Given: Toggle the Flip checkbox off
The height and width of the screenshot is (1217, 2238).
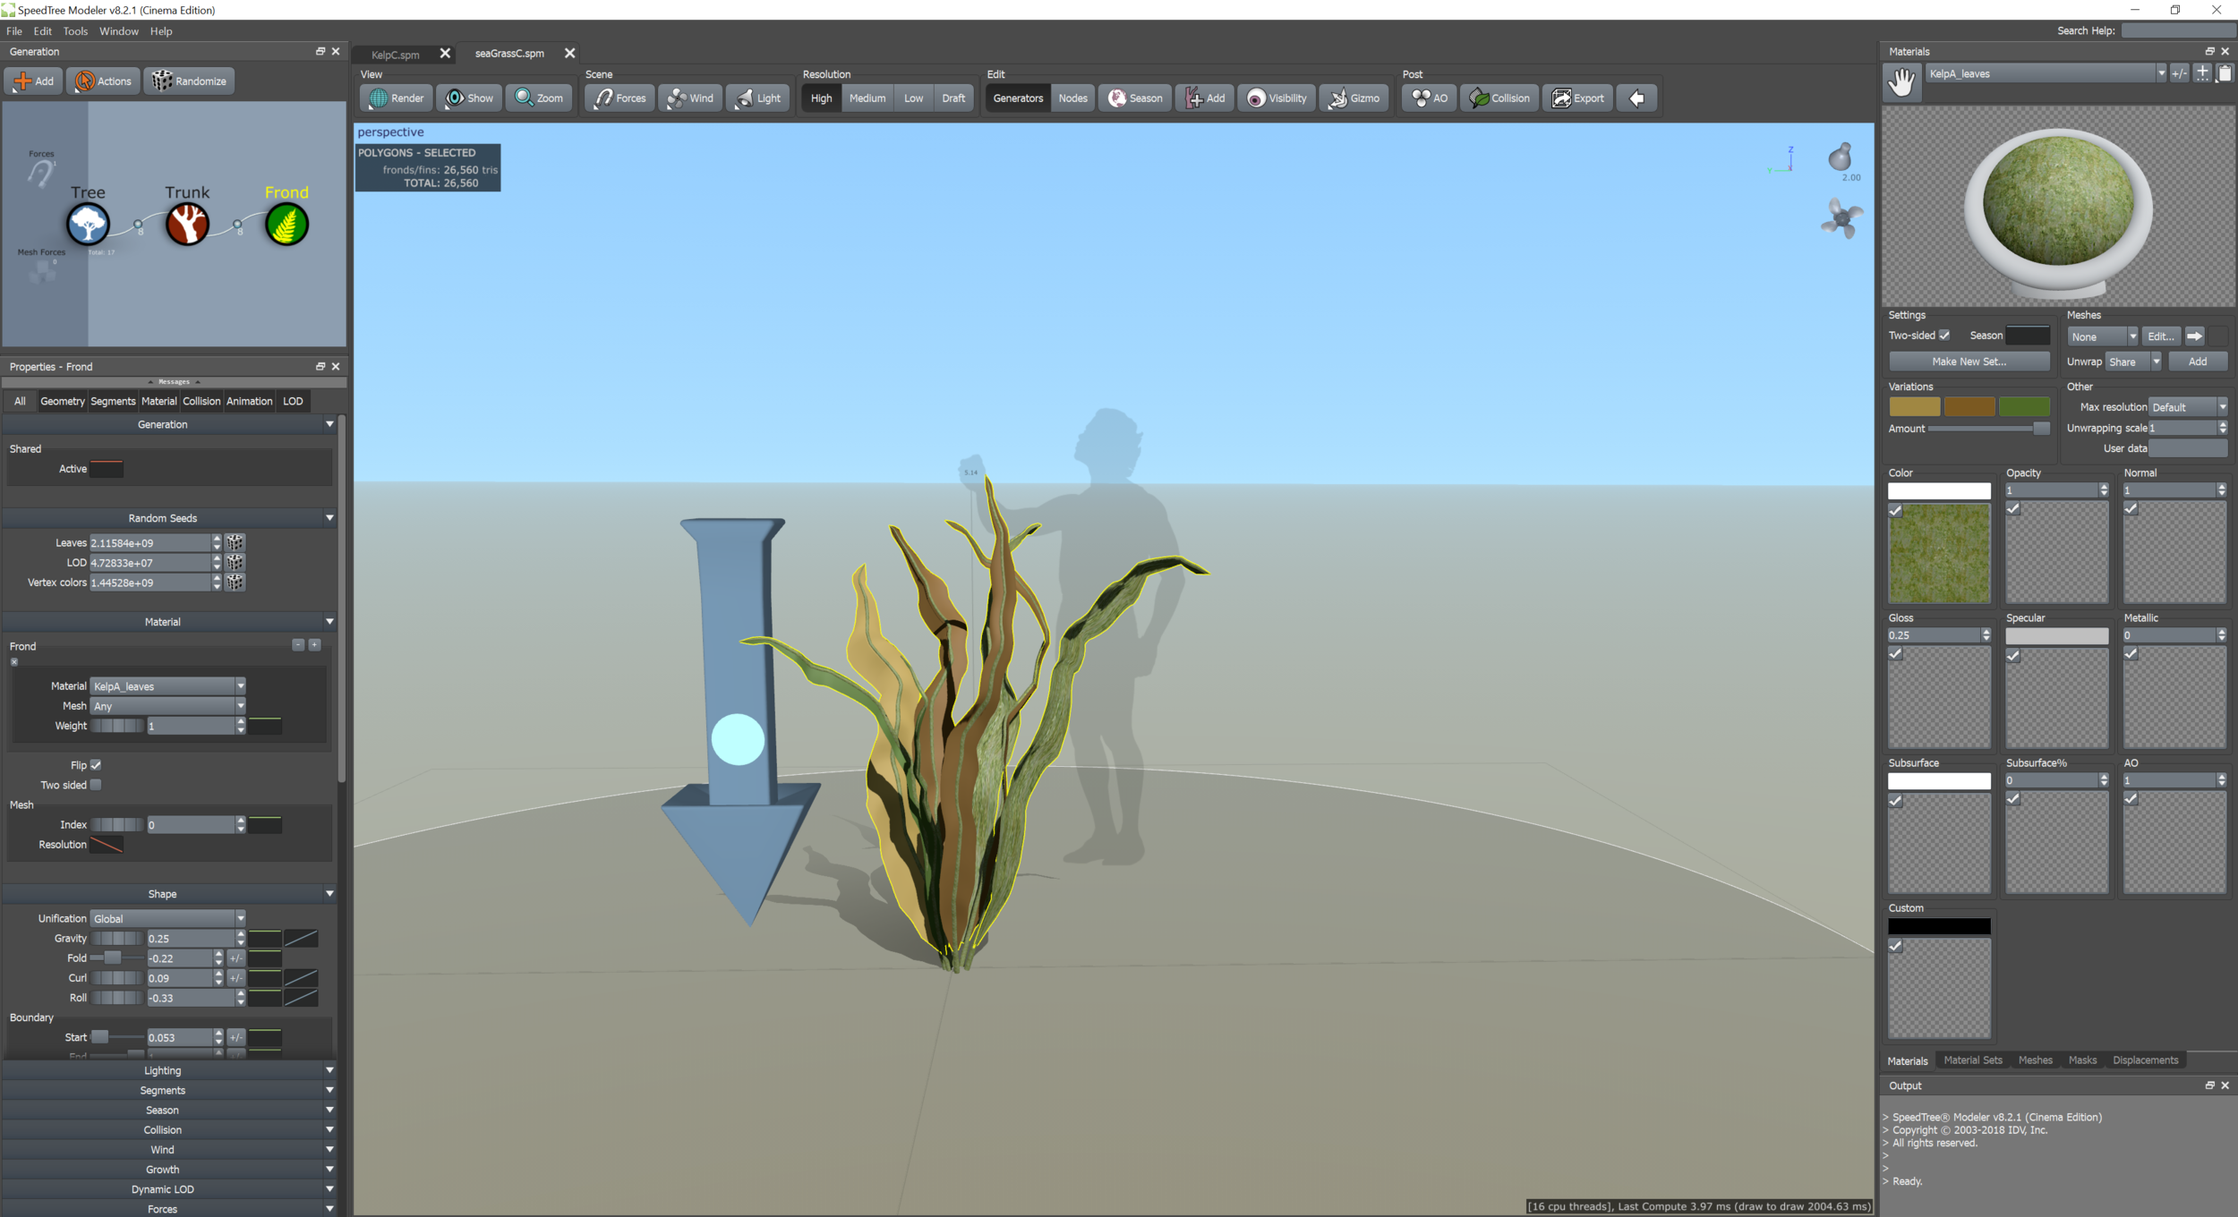Looking at the screenshot, I should coord(96,764).
